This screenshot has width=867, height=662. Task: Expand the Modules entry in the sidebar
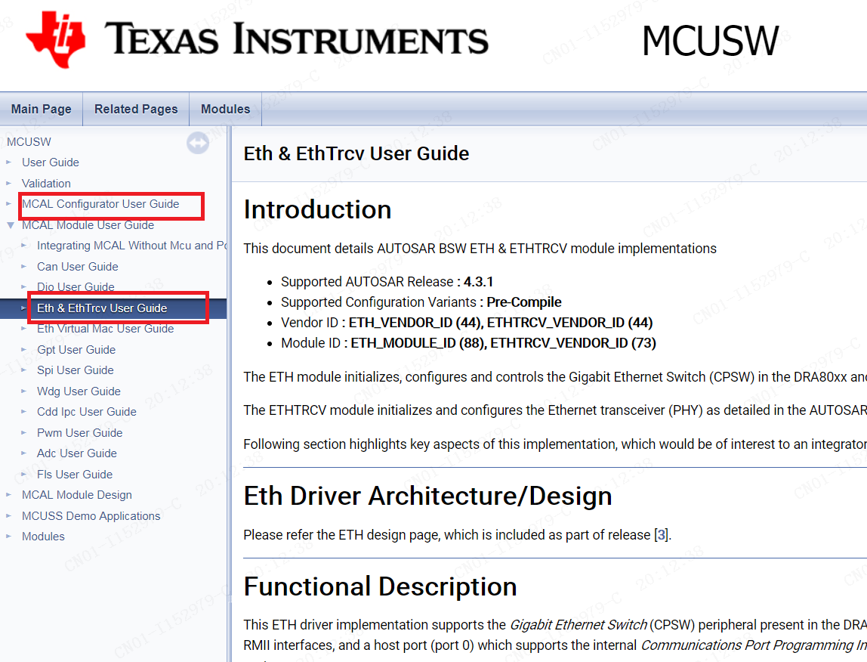(x=9, y=536)
